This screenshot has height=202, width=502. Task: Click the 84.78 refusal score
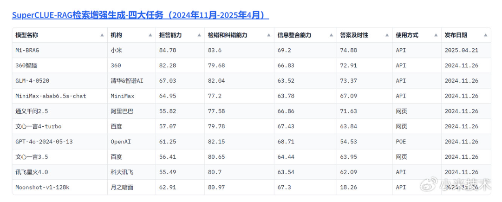coord(168,50)
